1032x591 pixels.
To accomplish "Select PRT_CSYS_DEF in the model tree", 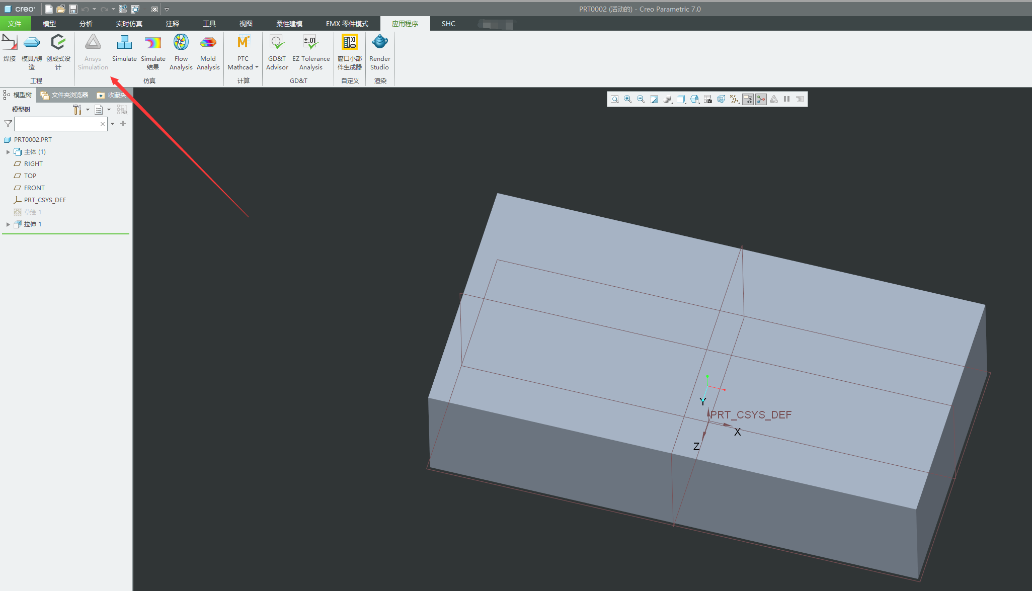I will [40, 200].
